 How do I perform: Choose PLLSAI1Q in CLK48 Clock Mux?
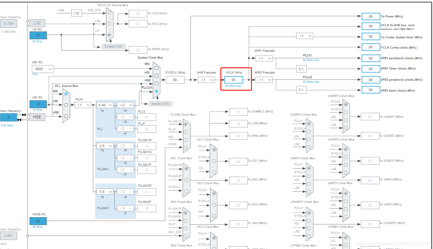[x=186, y=124]
